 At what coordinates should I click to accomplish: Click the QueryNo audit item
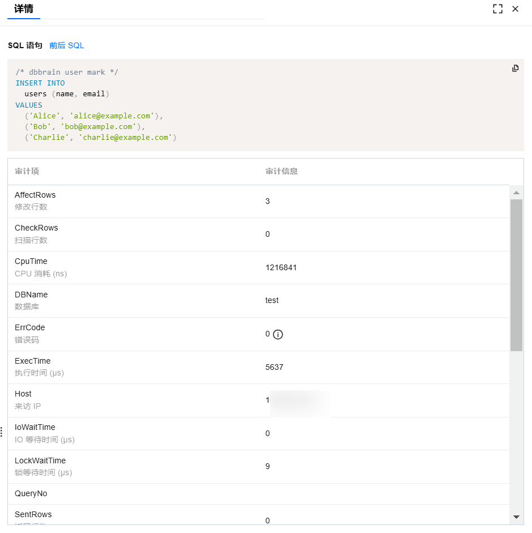pos(31,494)
